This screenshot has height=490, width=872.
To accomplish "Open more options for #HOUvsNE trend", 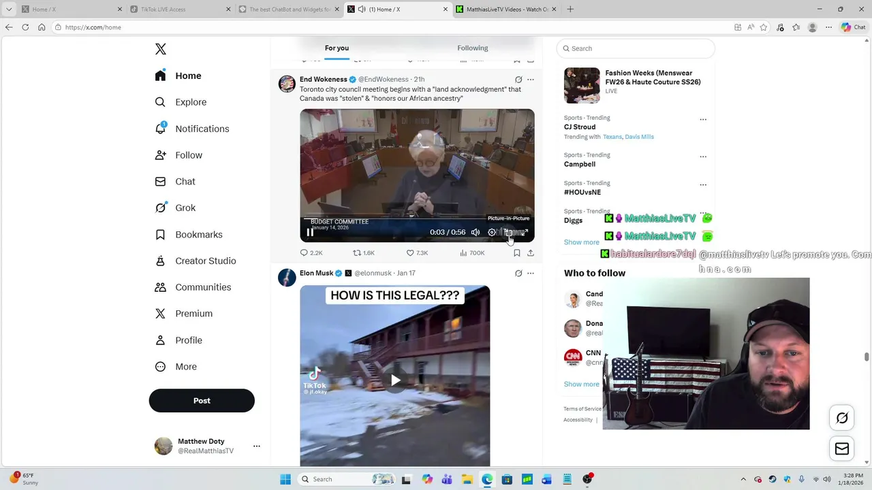I will [703, 184].
